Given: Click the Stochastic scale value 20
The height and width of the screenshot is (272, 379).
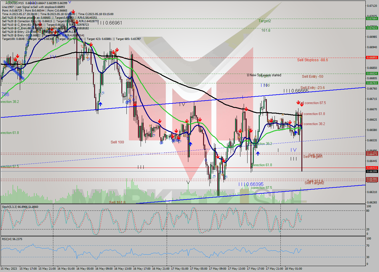Looking at the screenshot, I should pyautogui.click(x=368, y=229).
